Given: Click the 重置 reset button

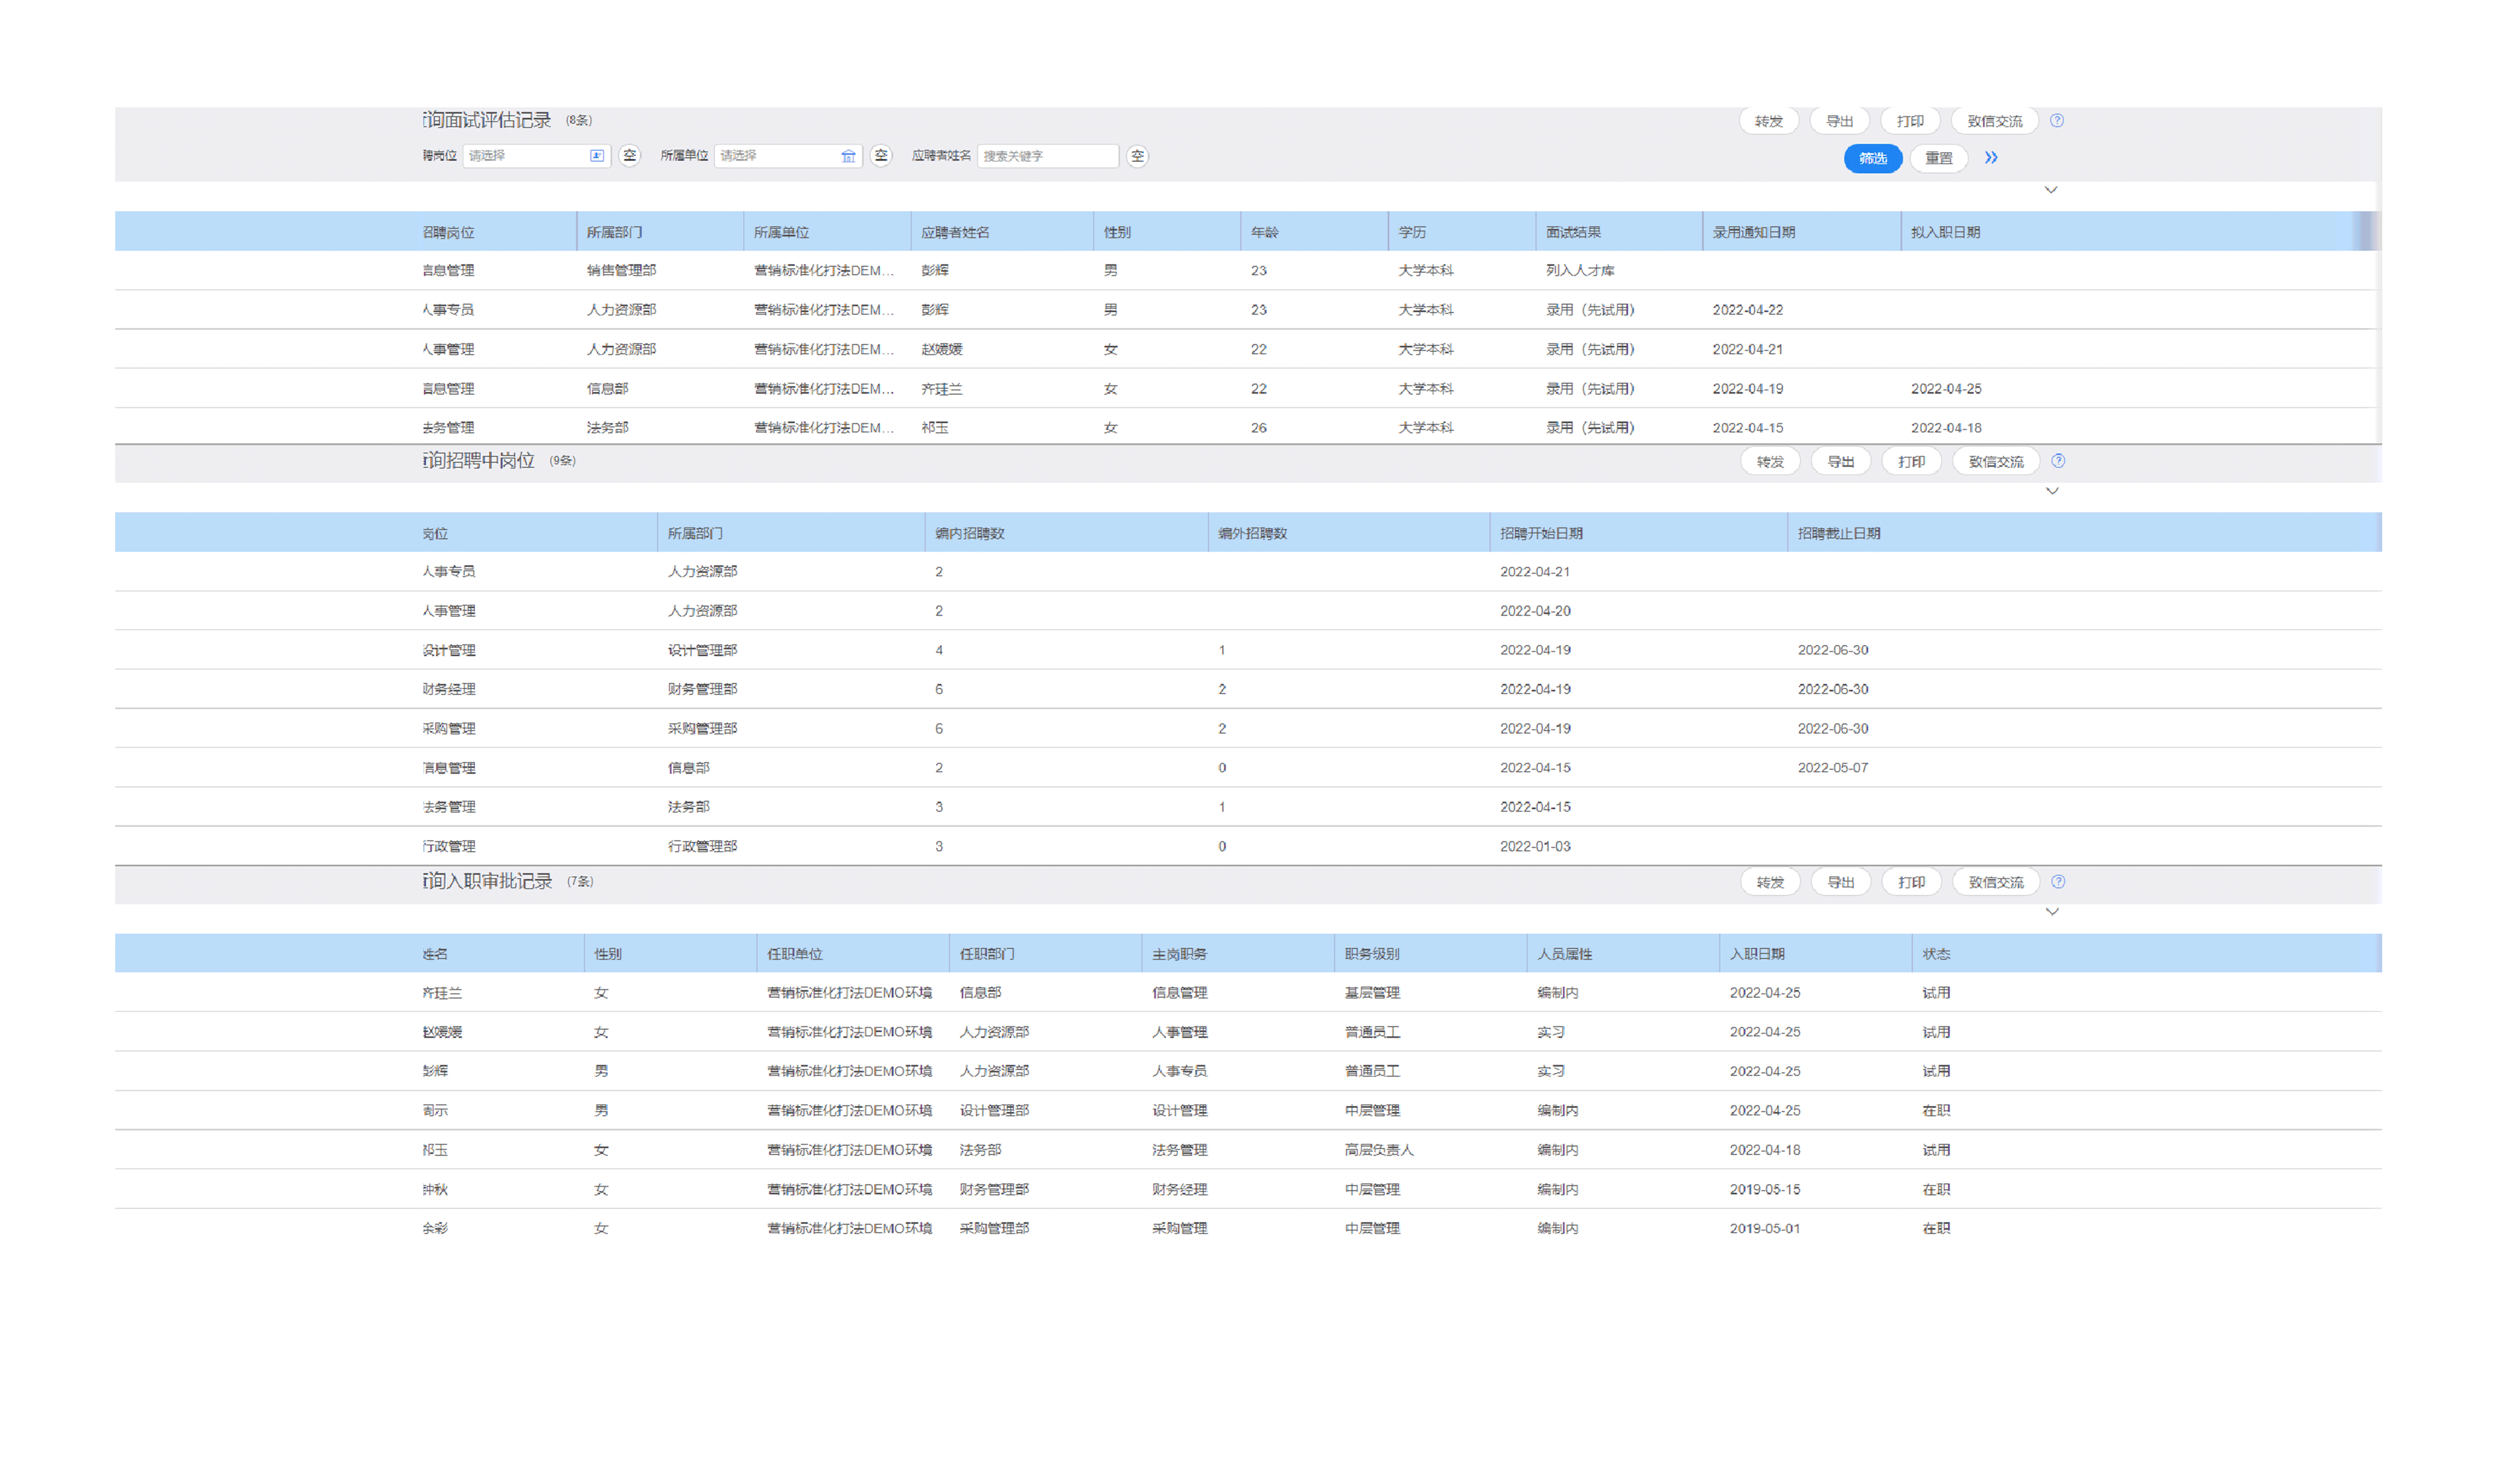Looking at the screenshot, I should [1938, 158].
